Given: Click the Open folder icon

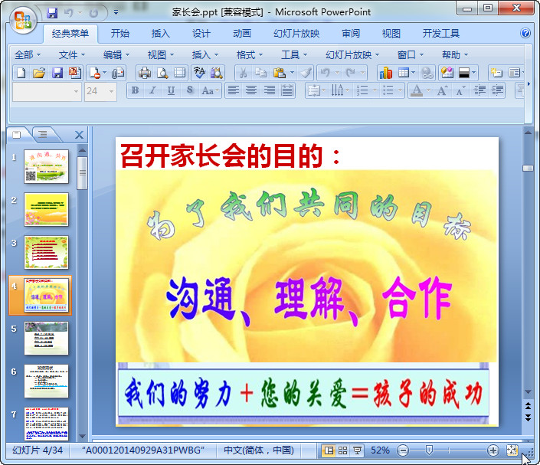Looking at the screenshot, I should 39,73.
